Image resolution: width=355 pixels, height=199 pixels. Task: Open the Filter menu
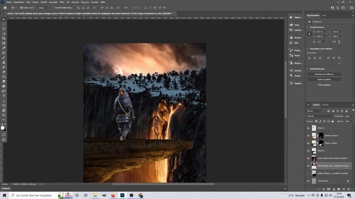[62, 2]
